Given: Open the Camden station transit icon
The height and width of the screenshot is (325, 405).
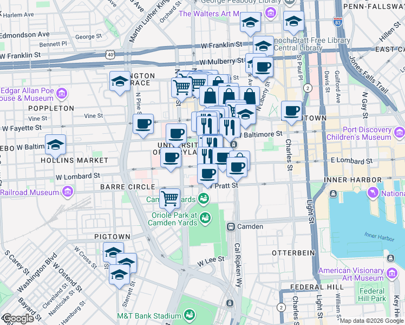Looking at the screenshot, I should click(x=231, y=226).
